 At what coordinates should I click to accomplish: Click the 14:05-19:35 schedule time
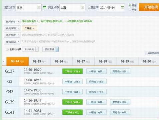[33, 90]
